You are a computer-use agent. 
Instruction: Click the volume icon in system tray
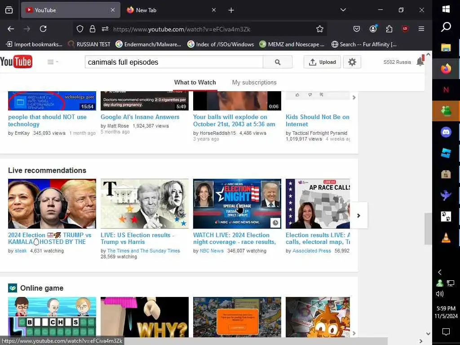pyautogui.click(x=439, y=294)
